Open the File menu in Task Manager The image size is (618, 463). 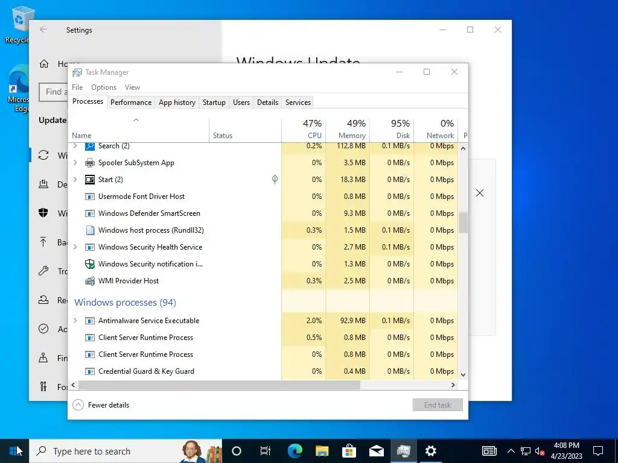tap(77, 87)
